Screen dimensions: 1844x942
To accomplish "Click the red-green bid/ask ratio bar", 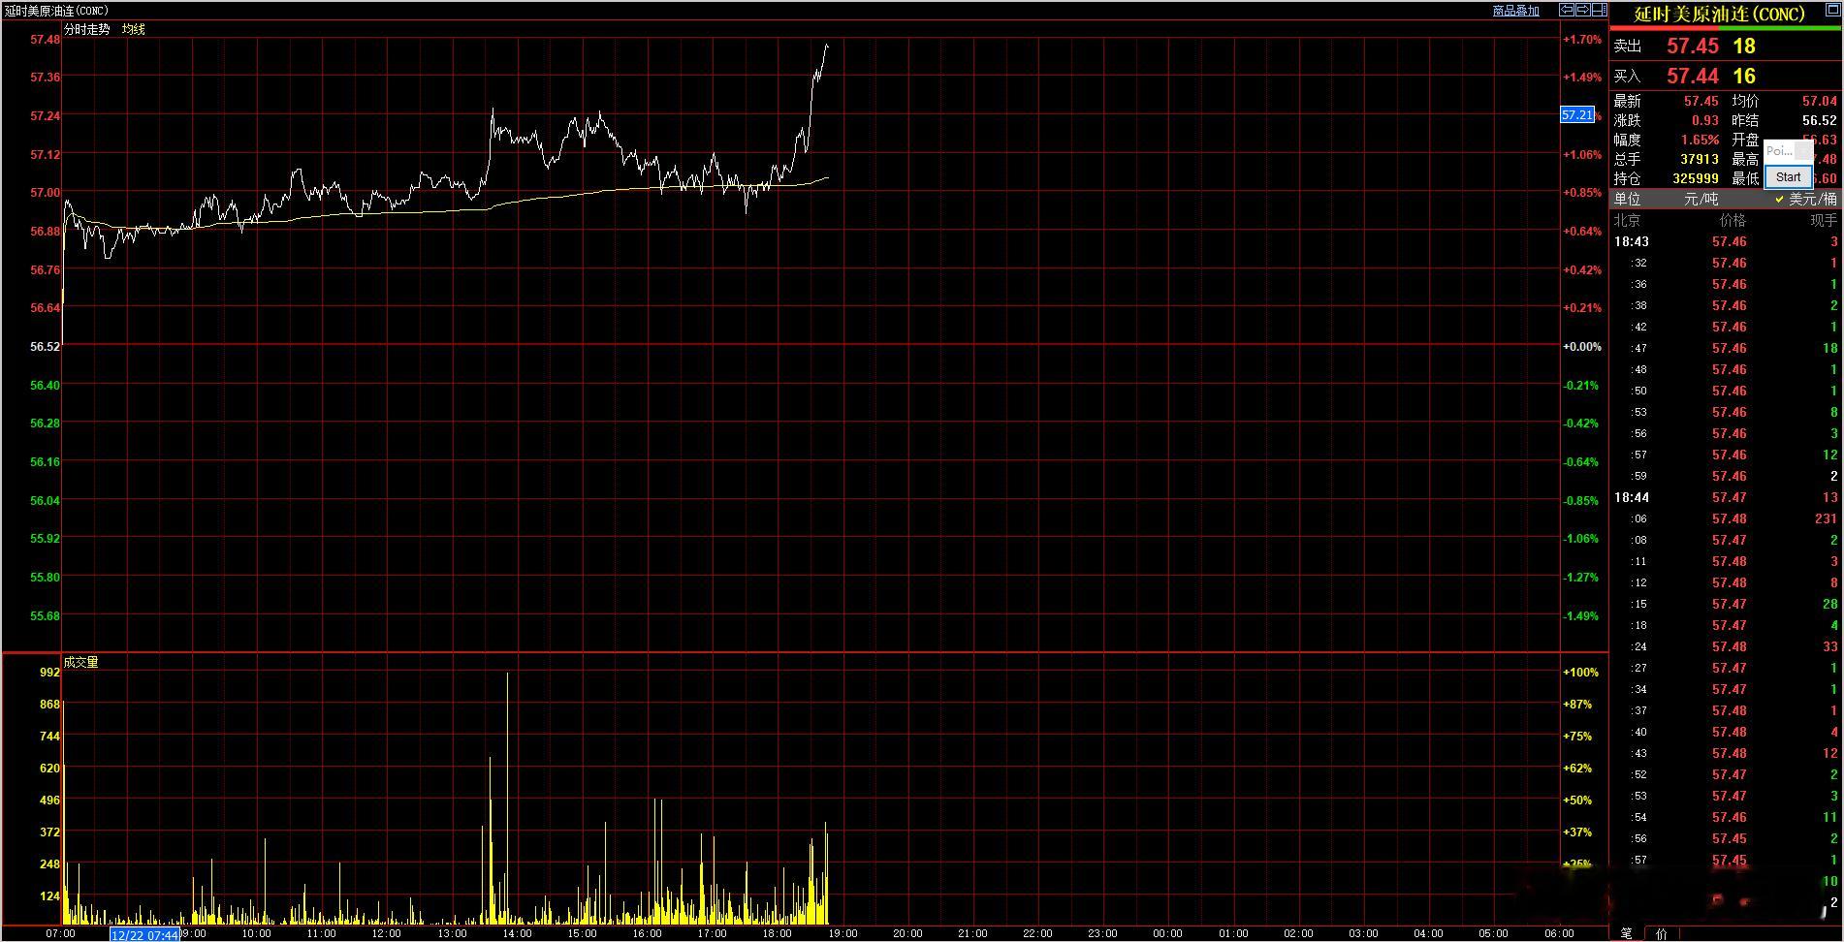I will coord(1726,28).
